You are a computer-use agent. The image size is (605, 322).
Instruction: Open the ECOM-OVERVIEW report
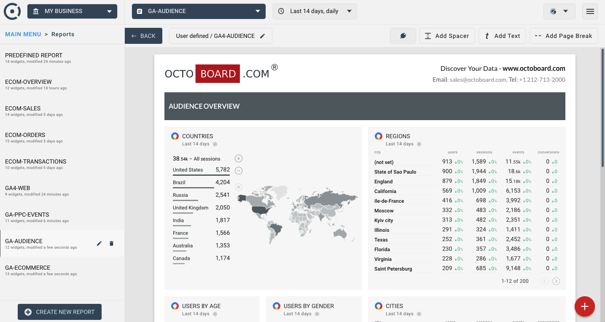point(62,85)
